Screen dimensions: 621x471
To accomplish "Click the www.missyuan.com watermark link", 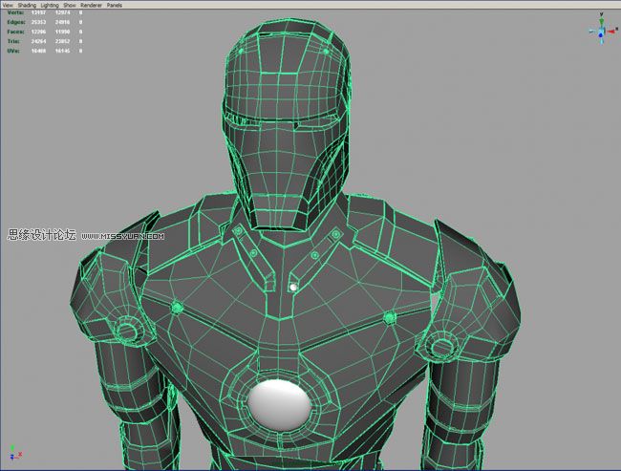I will (122, 236).
